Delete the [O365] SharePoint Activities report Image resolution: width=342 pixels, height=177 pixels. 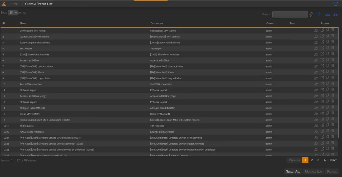[333, 54]
